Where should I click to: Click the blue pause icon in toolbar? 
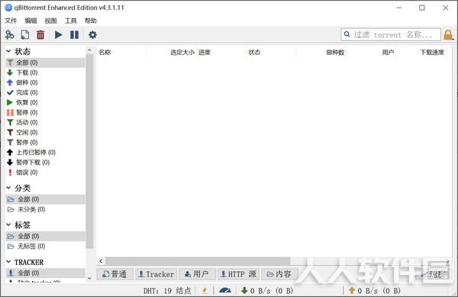74,35
